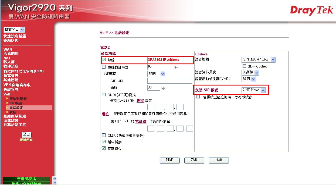This screenshot has width=336, height=185.
Task: Open the 防火牆 firewall menu
Action: coord(9,62)
